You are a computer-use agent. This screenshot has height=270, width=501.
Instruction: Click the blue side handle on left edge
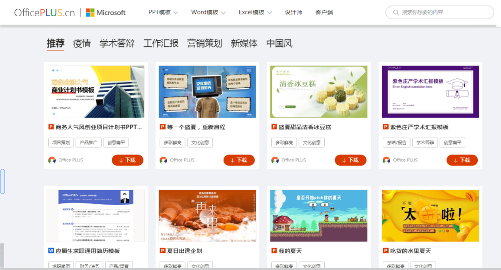click(3, 181)
